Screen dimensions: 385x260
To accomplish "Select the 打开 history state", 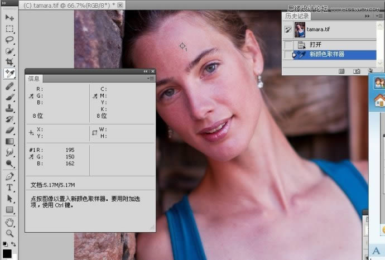I will tap(315, 45).
